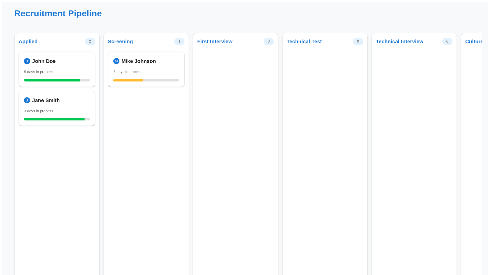Screen dimensions: 490x275
Task: Click Jane Smith's blue avatar icon
Action: pos(27,100)
